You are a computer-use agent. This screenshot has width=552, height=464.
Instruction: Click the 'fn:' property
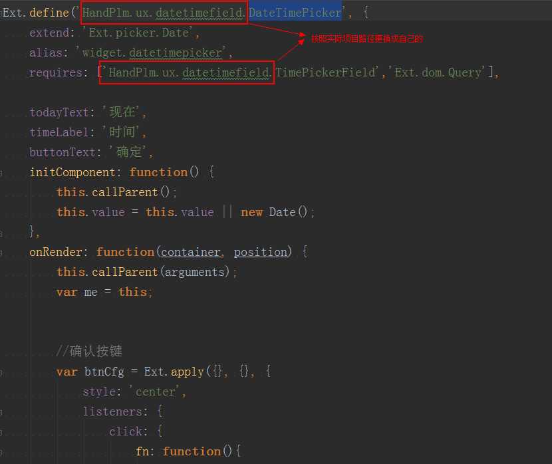(x=145, y=451)
